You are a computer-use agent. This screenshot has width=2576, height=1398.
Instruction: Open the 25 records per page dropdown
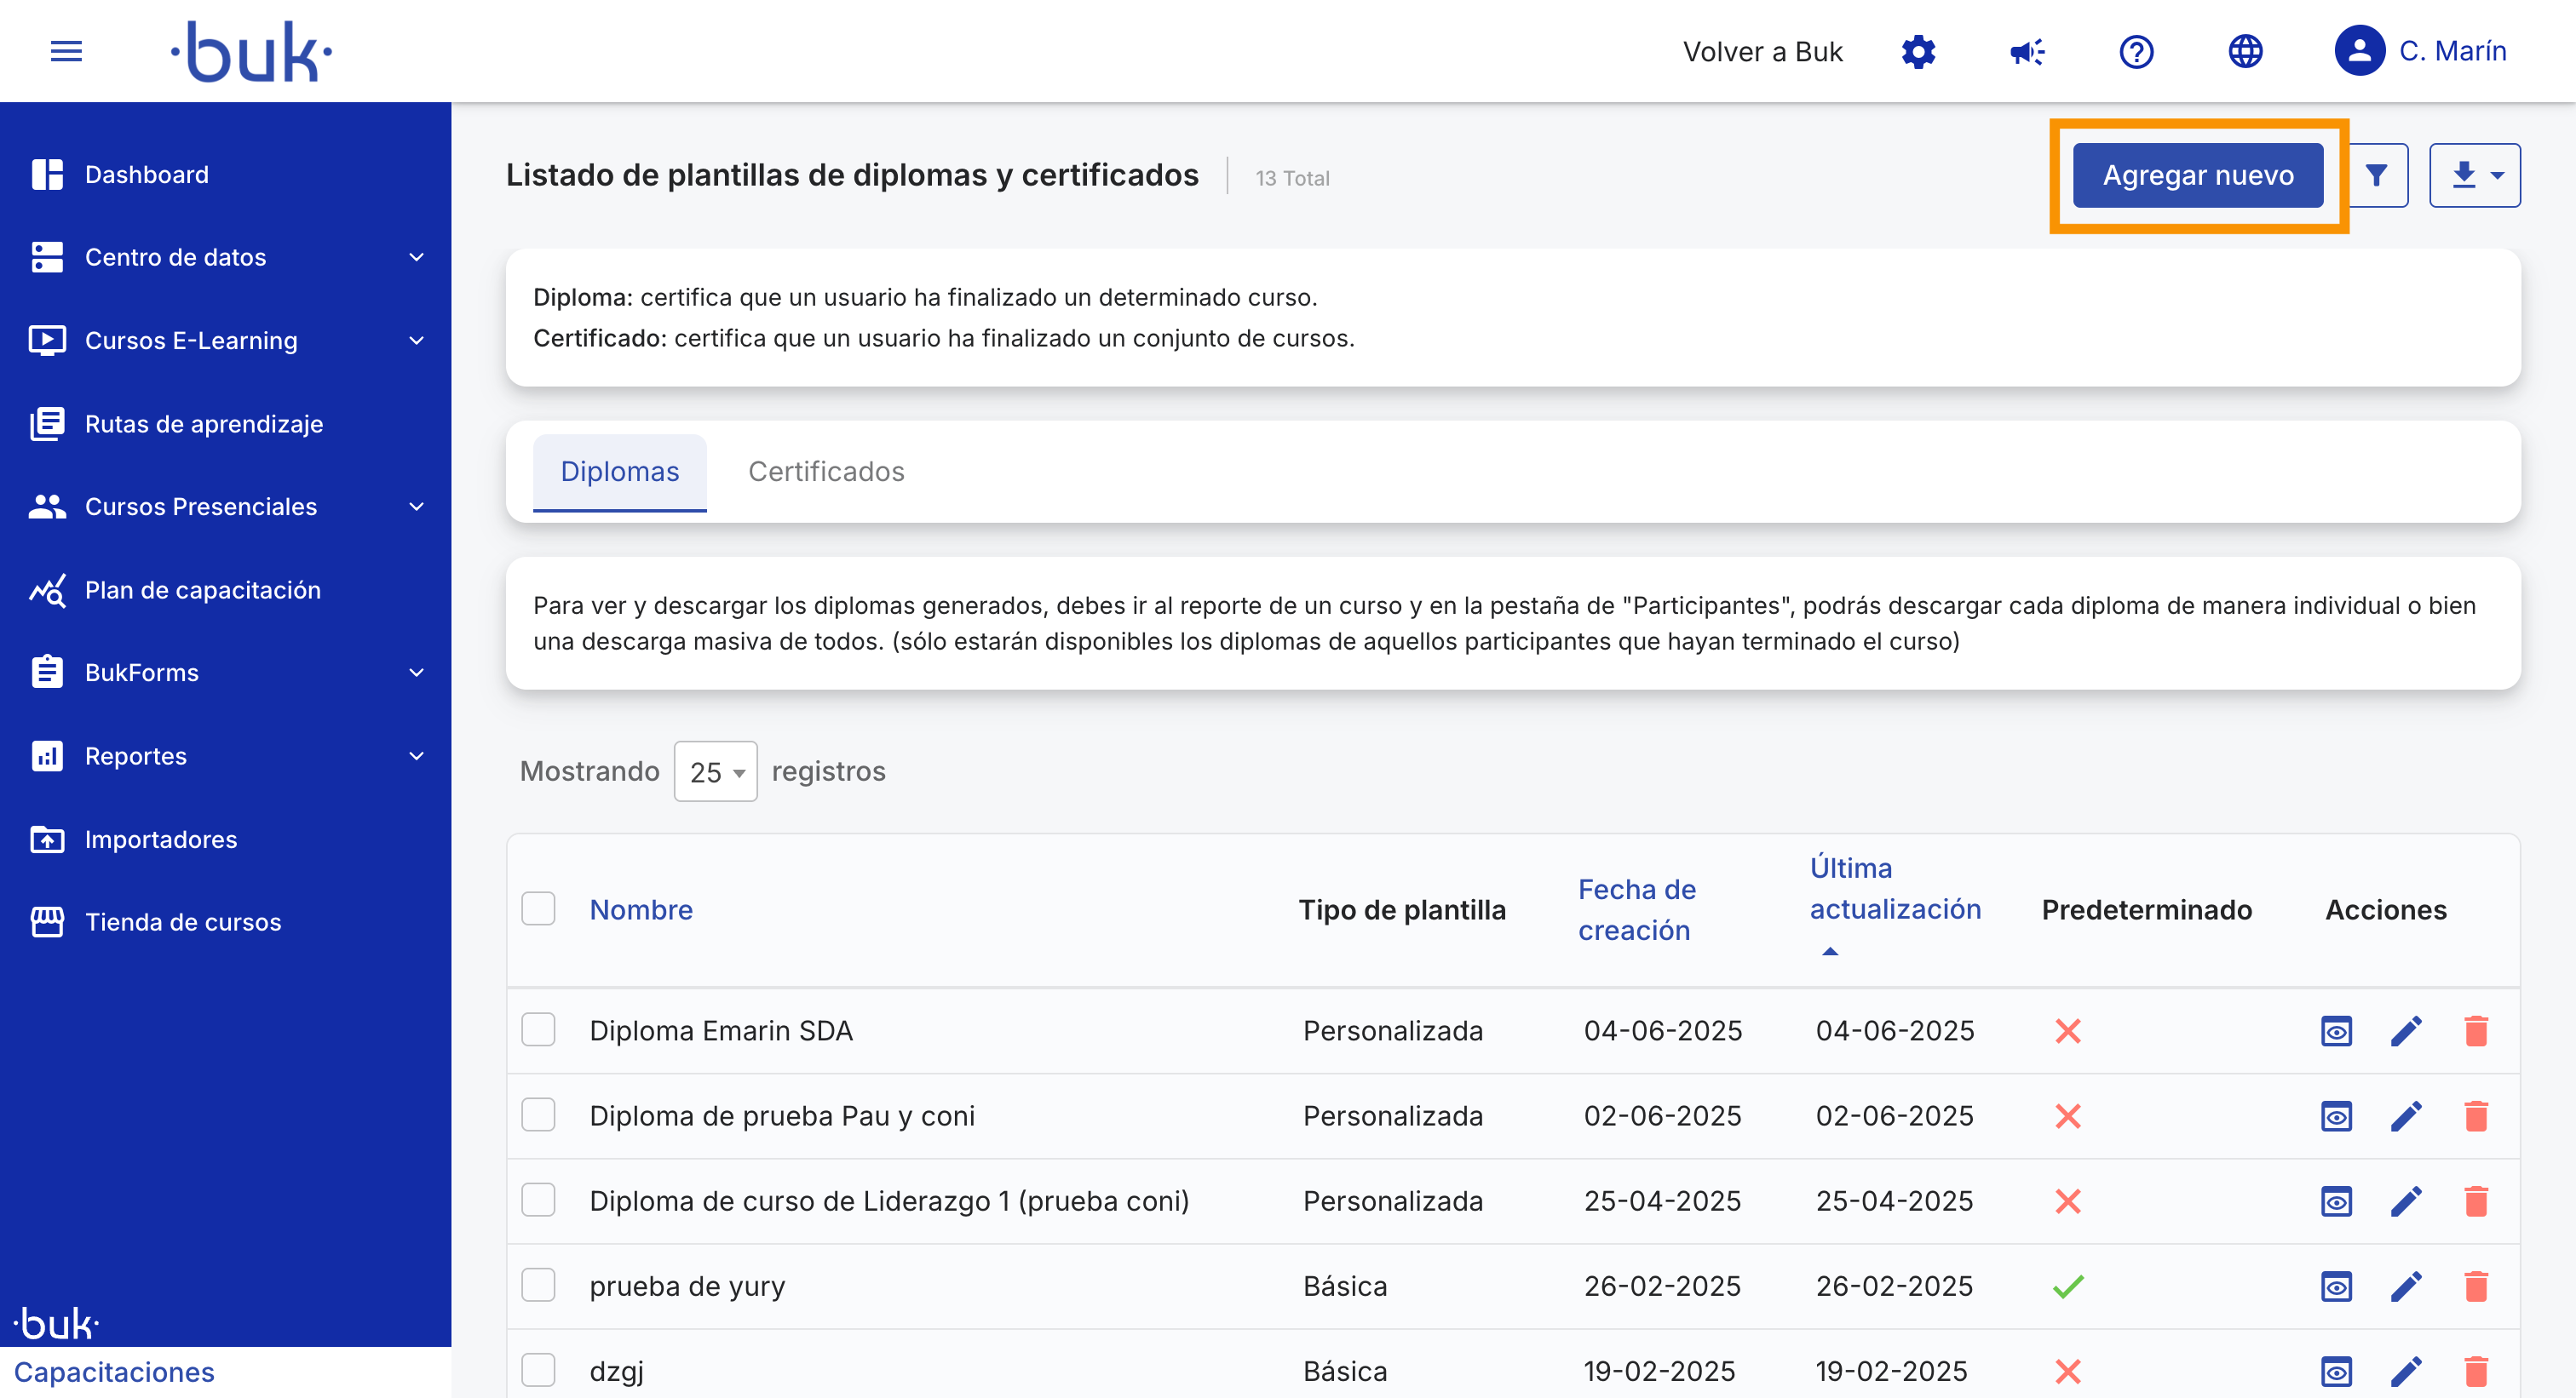click(x=715, y=771)
